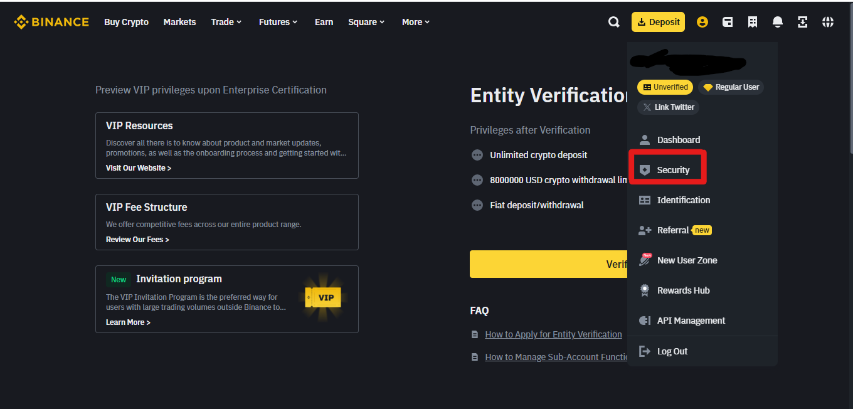Click the FAQ heading

point(479,311)
